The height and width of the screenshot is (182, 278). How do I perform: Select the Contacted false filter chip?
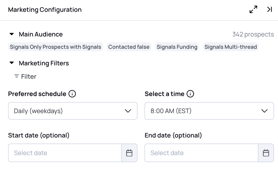(129, 47)
